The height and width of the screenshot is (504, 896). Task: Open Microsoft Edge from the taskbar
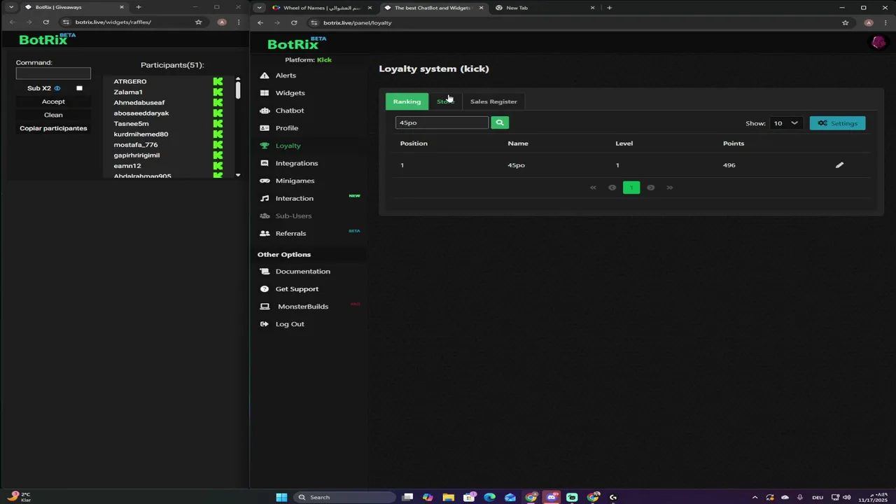pyautogui.click(x=489, y=497)
